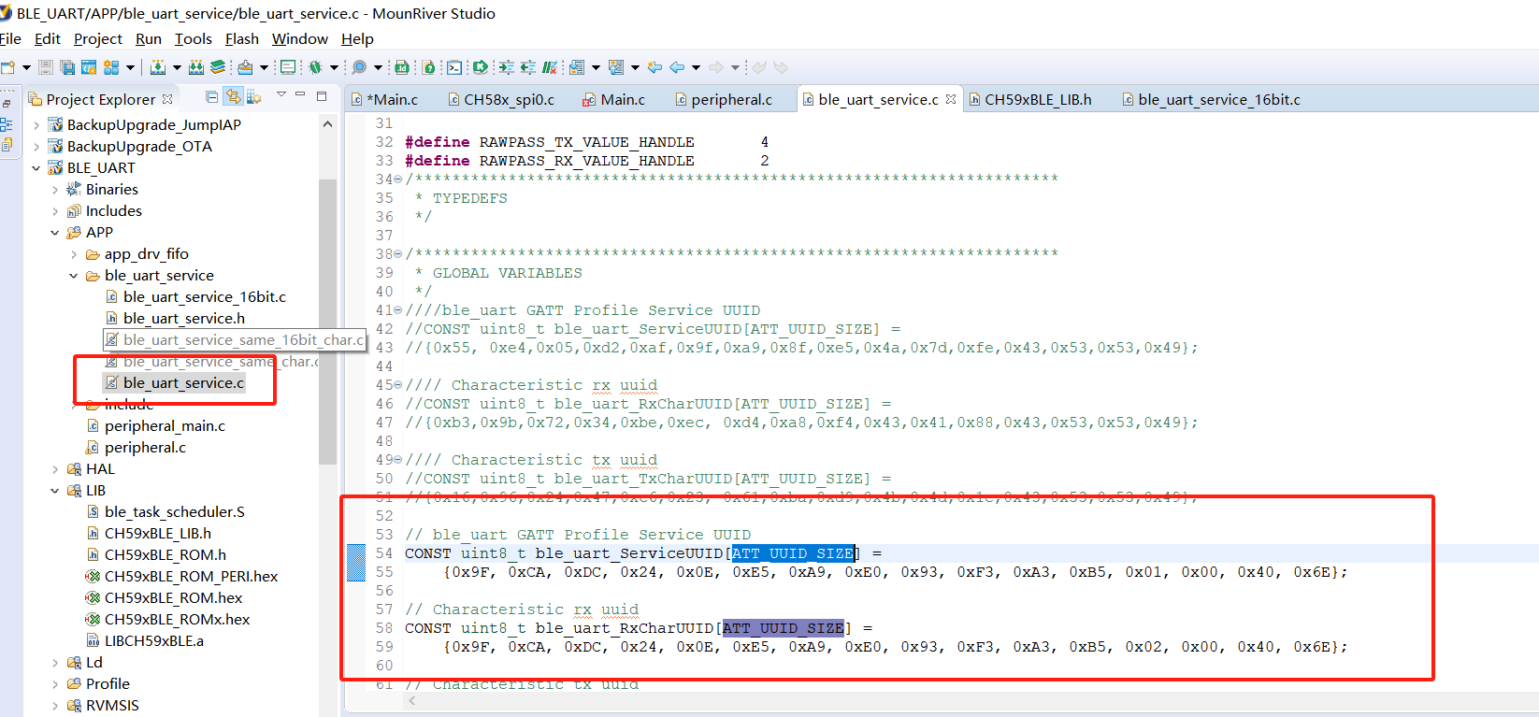This screenshot has height=717, width=1539.
Task: Close the Project Explorer view
Action: [x=167, y=99]
